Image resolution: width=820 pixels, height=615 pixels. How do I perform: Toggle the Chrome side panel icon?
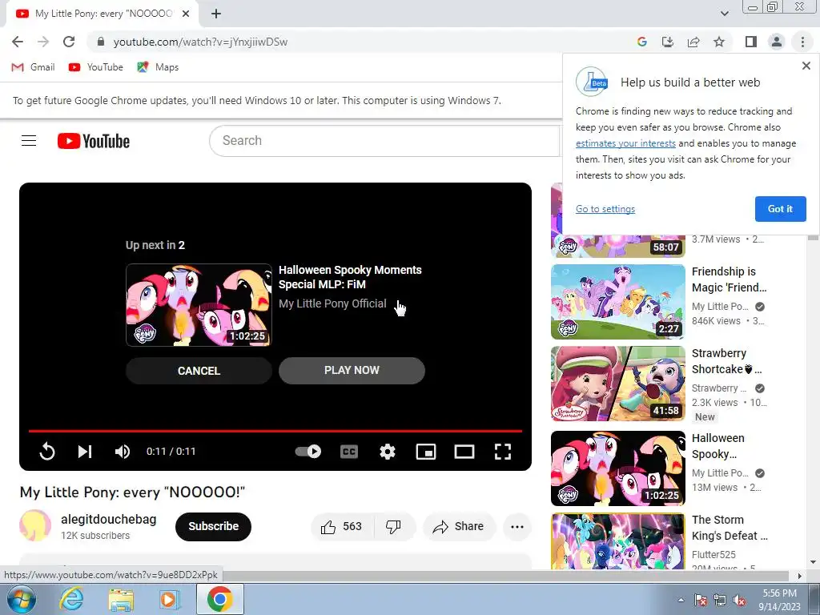pos(751,42)
